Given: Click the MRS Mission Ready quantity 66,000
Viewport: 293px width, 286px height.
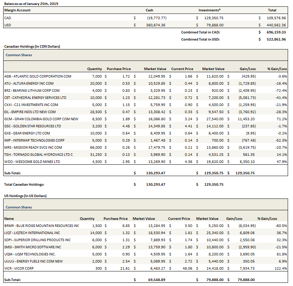Looking at the screenshot, I should (95, 147).
